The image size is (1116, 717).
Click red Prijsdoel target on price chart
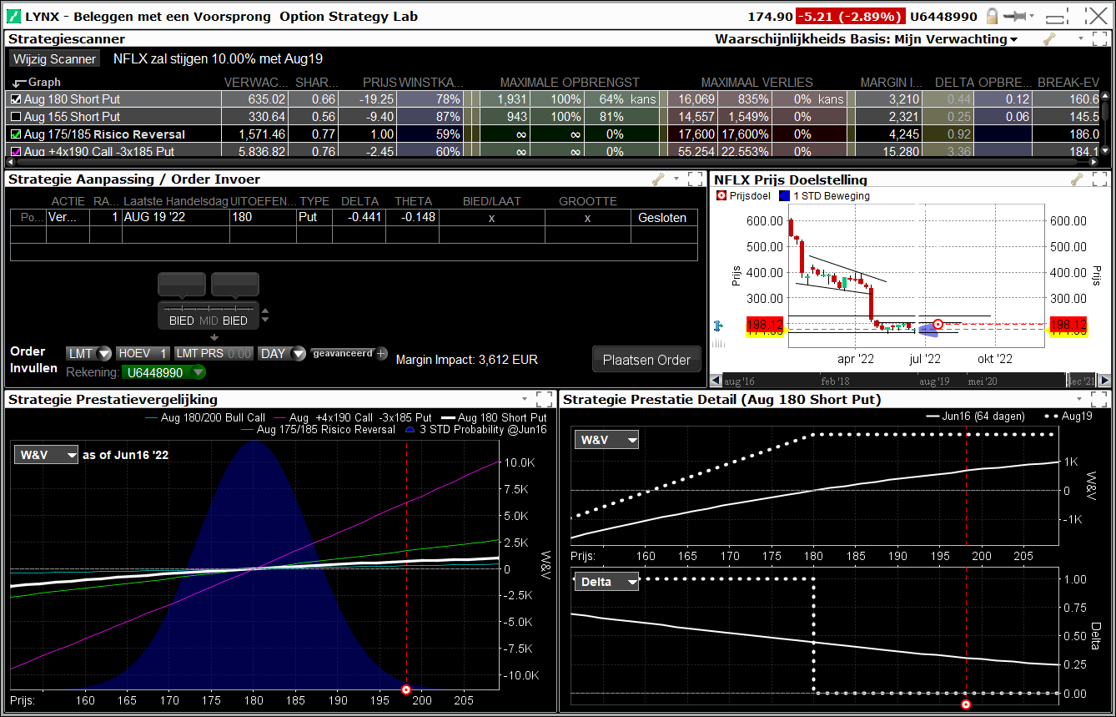tap(938, 324)
